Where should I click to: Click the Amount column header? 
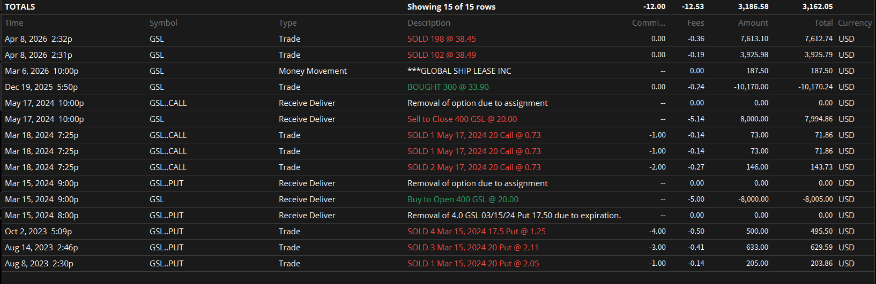click(x=753, y=23)
